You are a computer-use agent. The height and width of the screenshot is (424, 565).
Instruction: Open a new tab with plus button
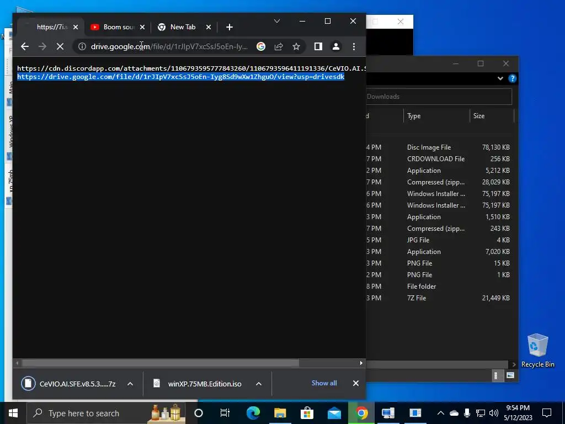pos(230,27)
